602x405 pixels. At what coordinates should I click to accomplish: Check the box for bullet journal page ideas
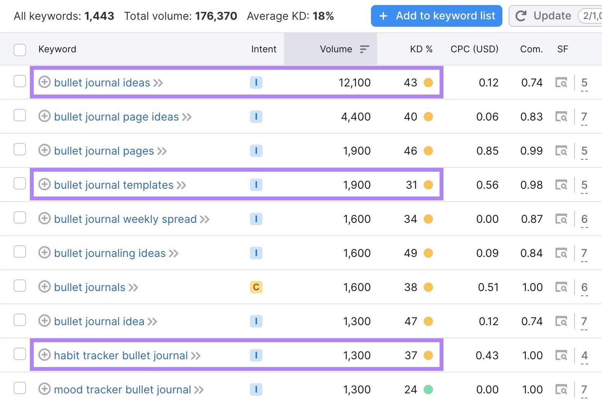point(19,115)
